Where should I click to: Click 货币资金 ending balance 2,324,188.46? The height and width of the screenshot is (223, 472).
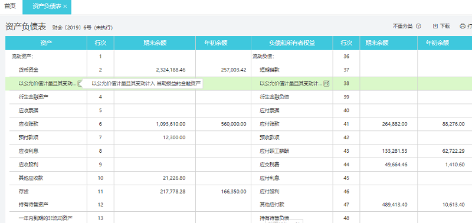pos(171,70)
